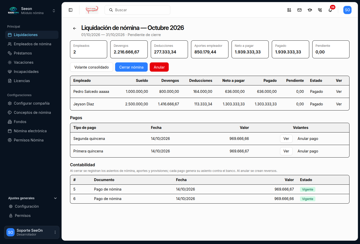View volantes for Segunda quincena
The width and height of the screenshot is (360, 244).
pos(286,139)
